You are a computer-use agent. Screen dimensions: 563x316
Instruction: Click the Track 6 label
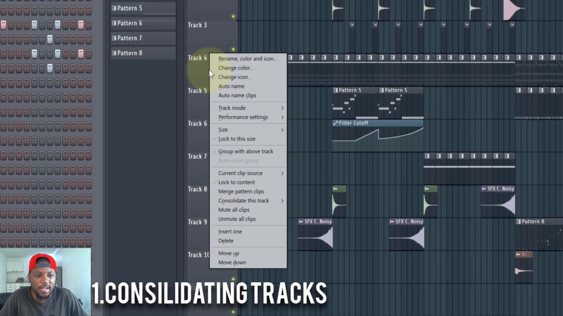197,123
